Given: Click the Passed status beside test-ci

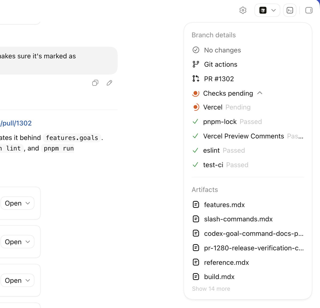Looking at the screenshot, I should pos(237,165).
